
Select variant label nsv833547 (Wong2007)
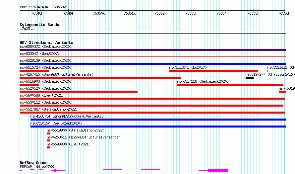point(40,53)
